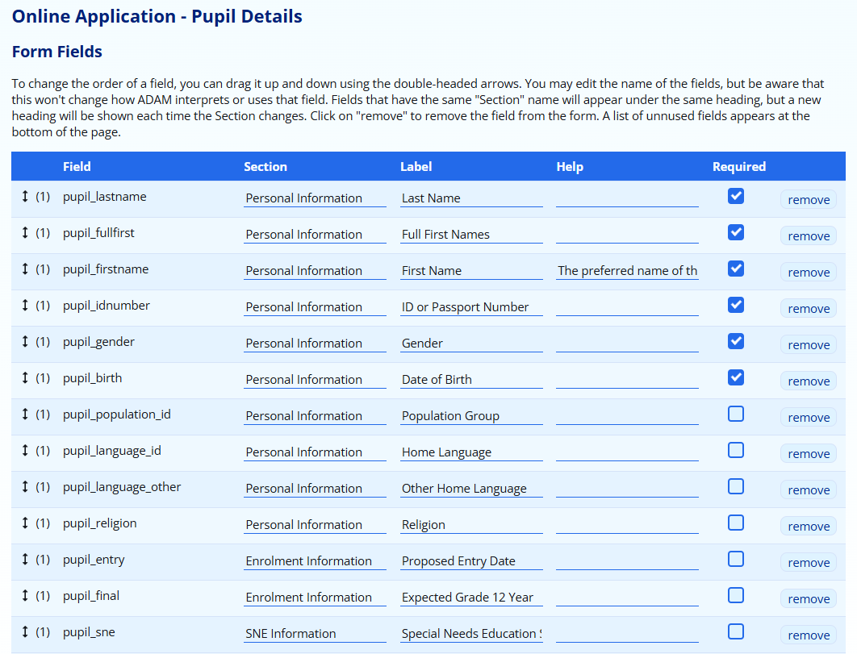The height and width of the screenshot is (654, 857).
Task: Click the reorder handle for pupil_sne
Action: pyautogui.click(x=25, y=631)
